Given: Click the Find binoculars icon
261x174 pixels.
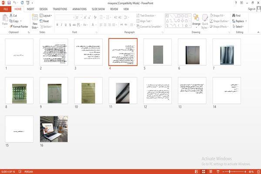Looking at the screenshot, I should coord(234,15).
